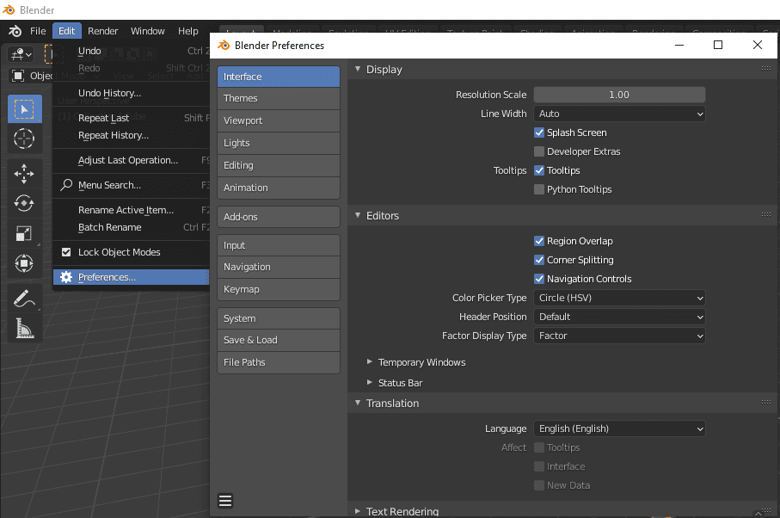The height and width of the screenshot is (518, 780).
Task: Switch to the Themes preferences section
Action: pyautogui.click(x=278, y=98)
